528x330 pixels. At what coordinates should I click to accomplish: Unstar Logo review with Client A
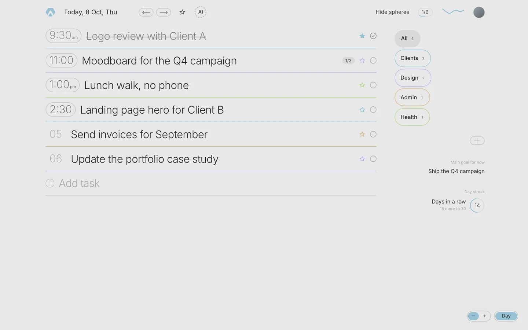[x=362, y=36]
